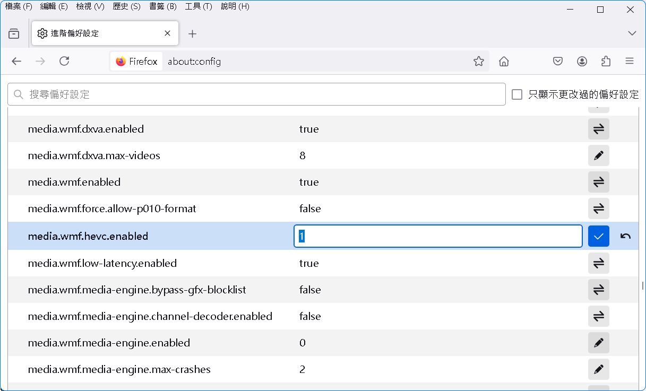Go forward one page
This screenshot has width=646, height=391.
coord(40,61)
